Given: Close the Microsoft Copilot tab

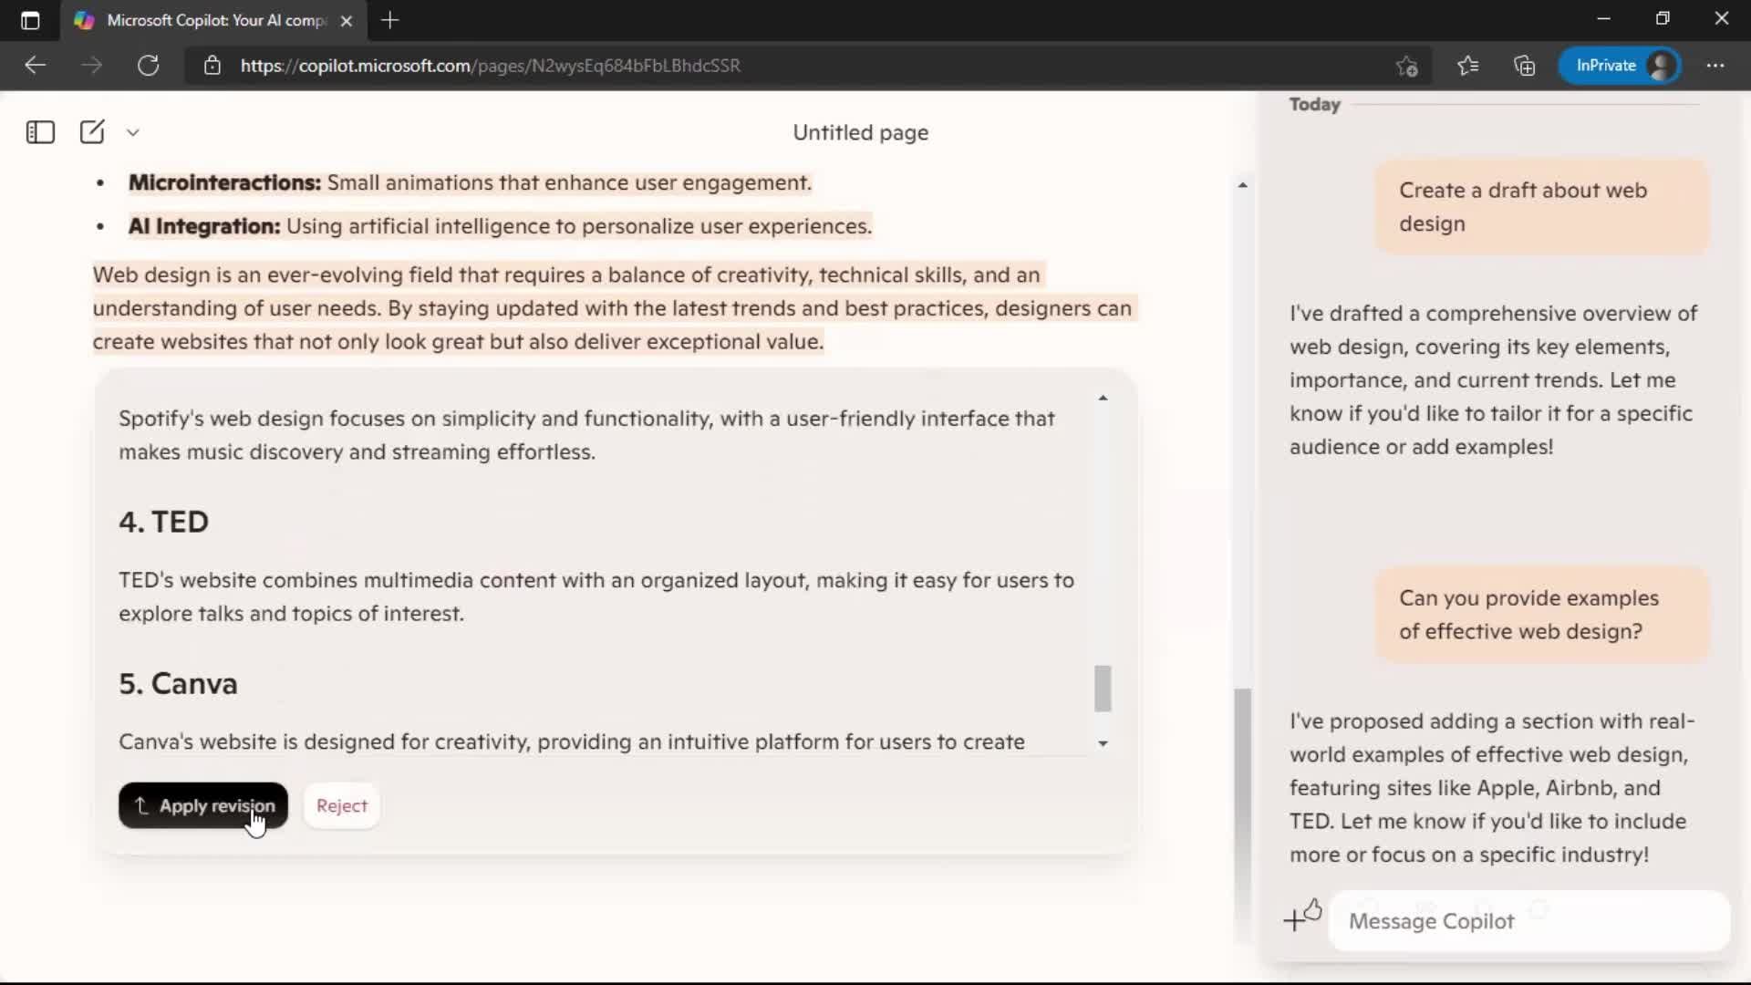Looking at the screenshot, I should (347, 21).
